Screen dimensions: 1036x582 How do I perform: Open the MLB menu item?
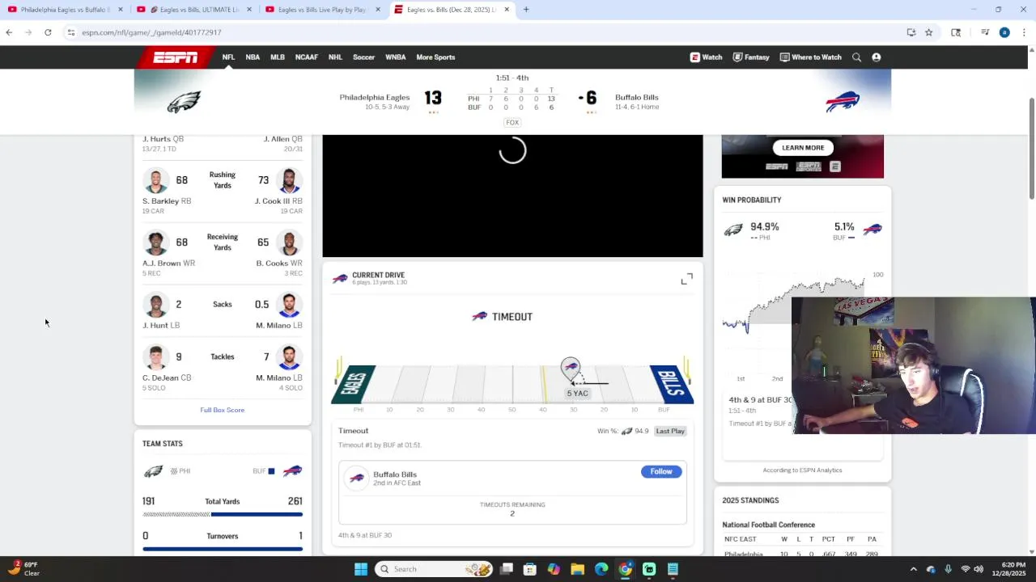pyautogui.click(x=278, y=57)
